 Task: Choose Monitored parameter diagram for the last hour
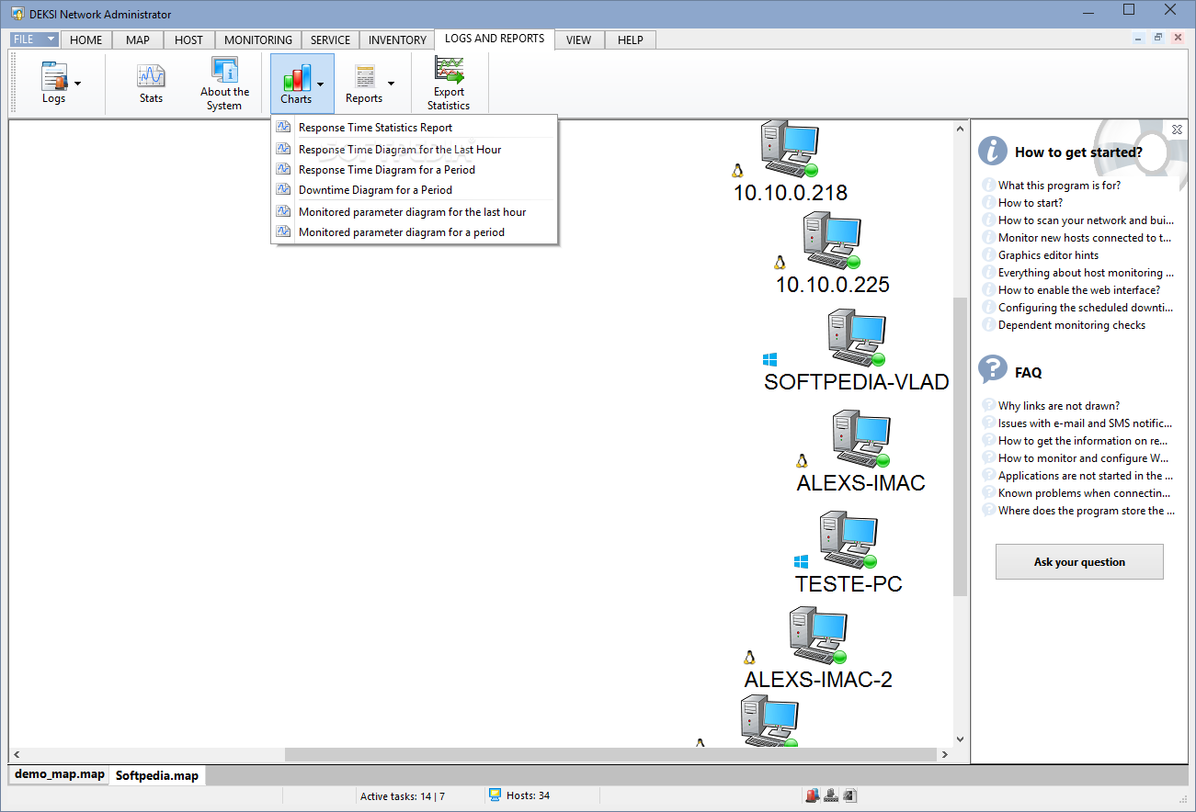point(415,211)
